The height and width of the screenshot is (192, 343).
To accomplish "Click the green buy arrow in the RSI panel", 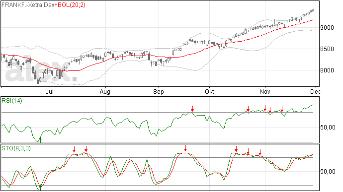I will (40, 140).
